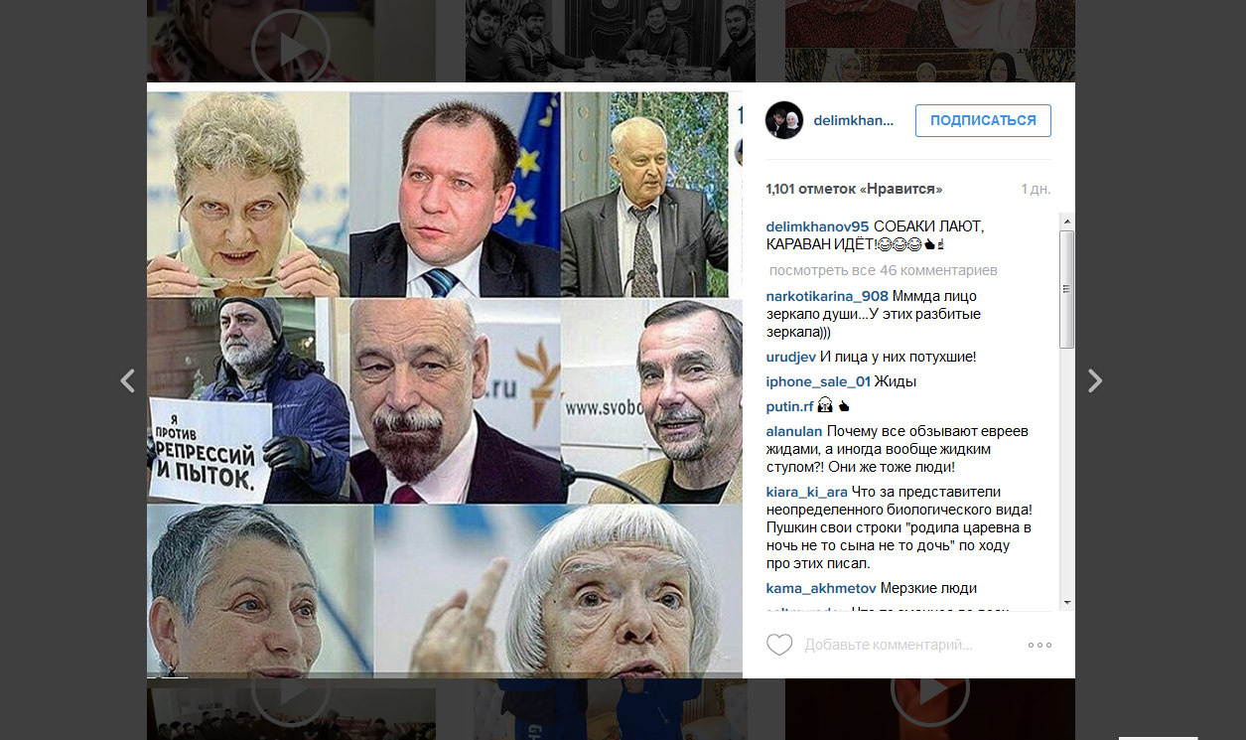Open narkotikarina_908 commenter profile

pos(827,296)
